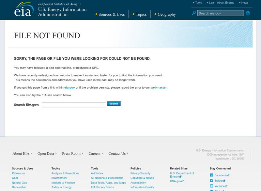This screenshot has height=191, width=261.
Task: Open the Coal footer link
Action: point(15,178)
